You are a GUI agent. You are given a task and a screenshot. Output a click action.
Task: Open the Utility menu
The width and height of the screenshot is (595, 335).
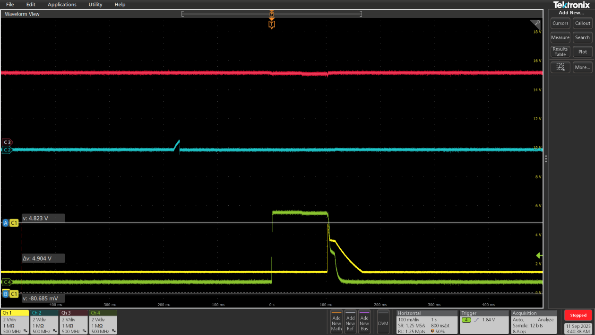pos(95,4)
